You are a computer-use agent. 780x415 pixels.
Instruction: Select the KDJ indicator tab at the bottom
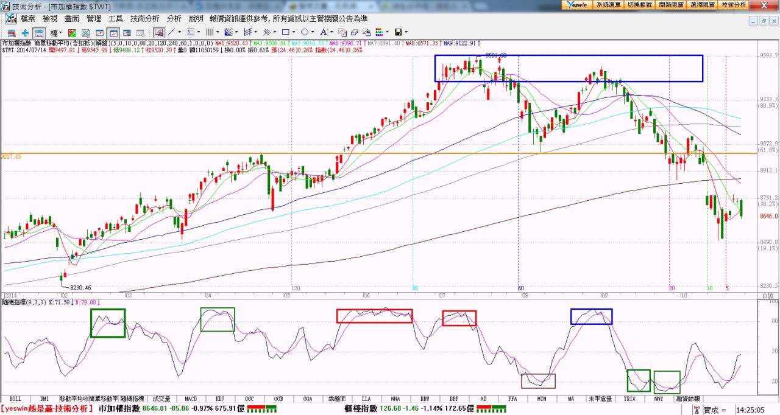(x=220, y=399)
